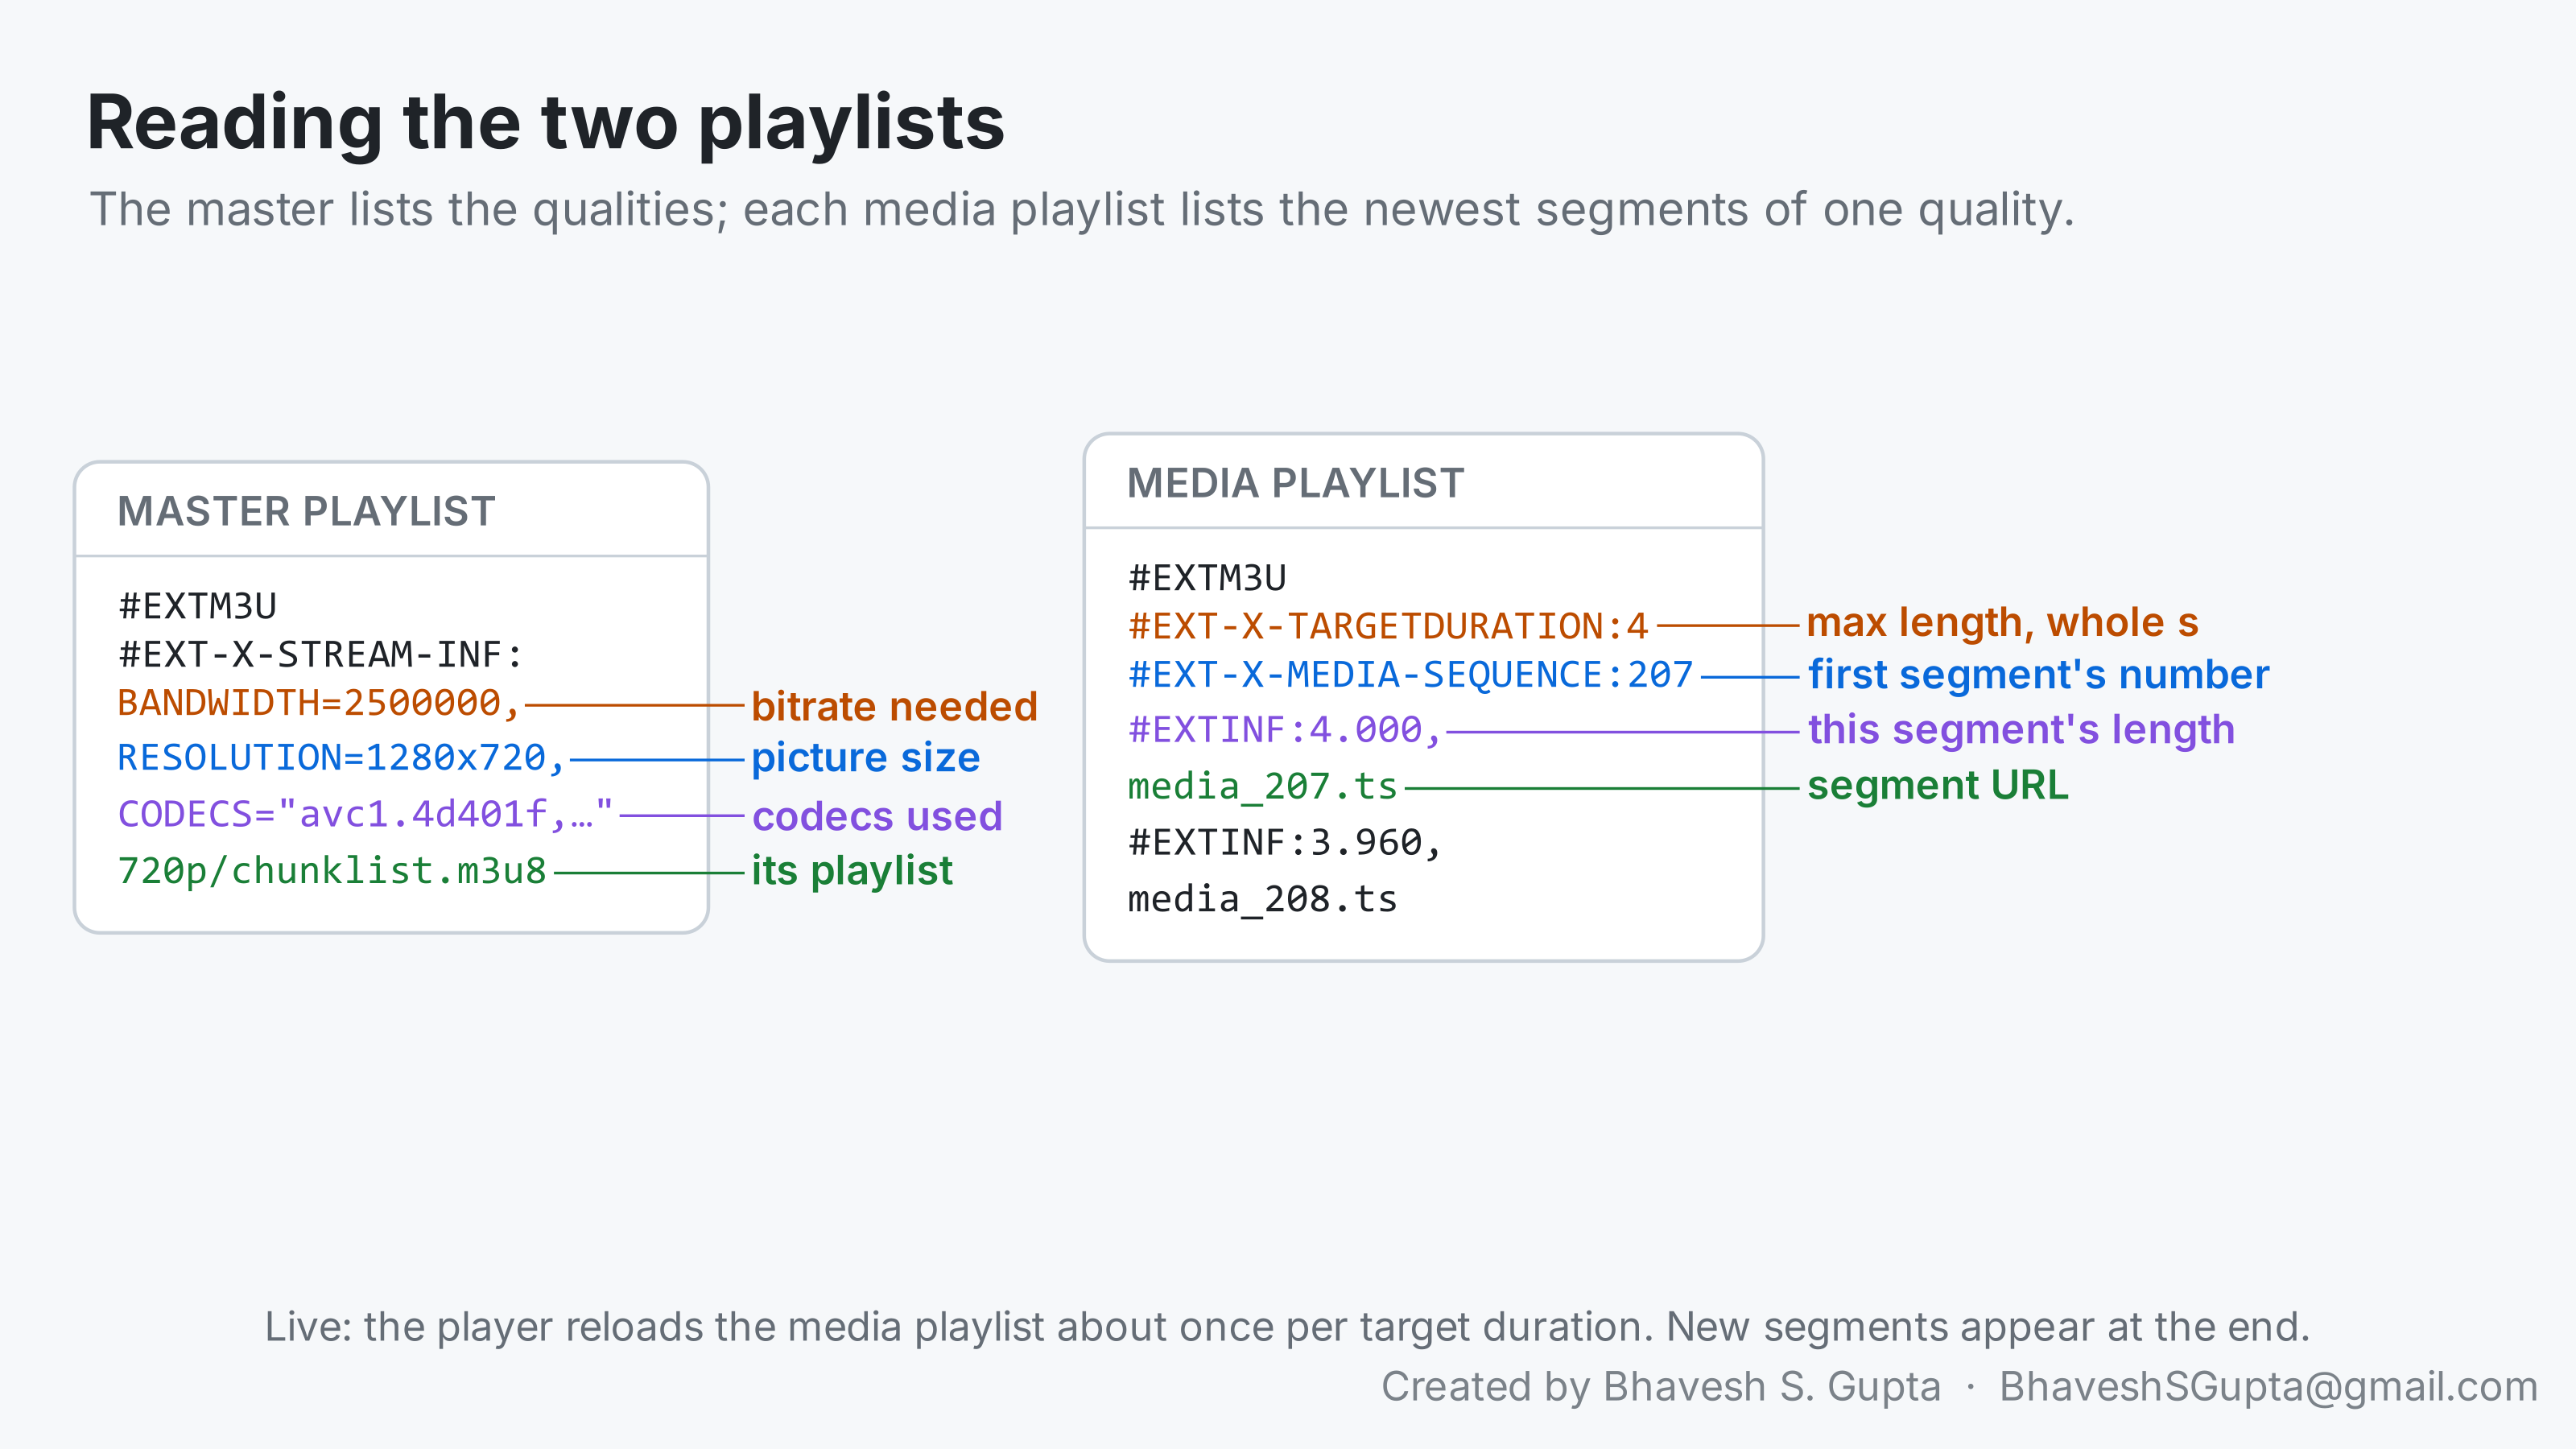This screenshot has height=1449, width=2576.
Task: Select the 'media_208.ts' line
Action: click(1262, 899)
